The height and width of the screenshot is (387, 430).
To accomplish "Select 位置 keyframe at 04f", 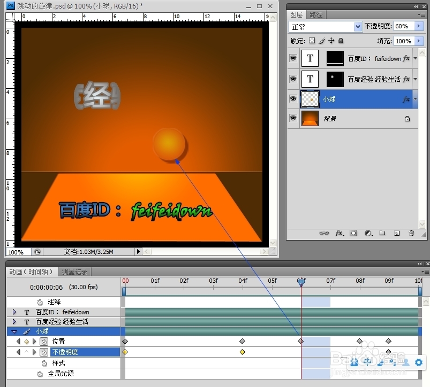I will (242, 341).
